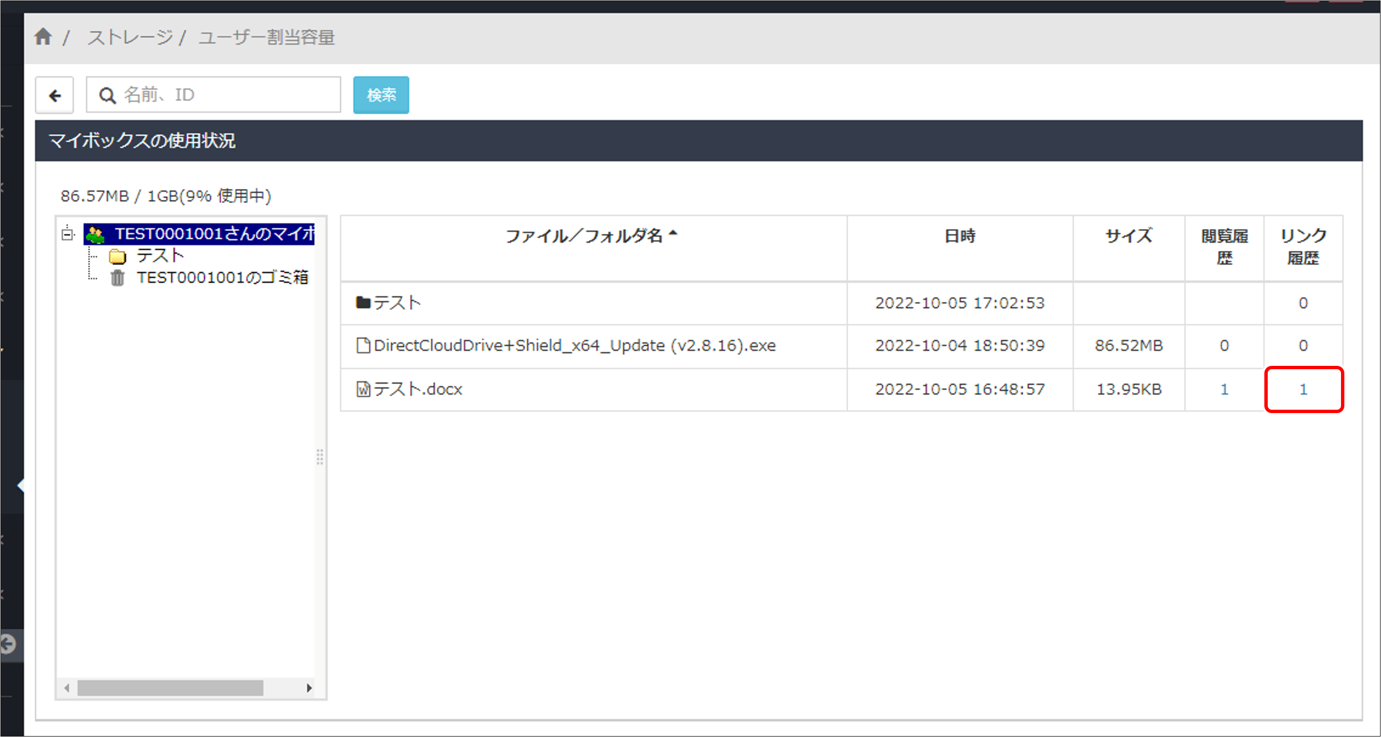Viewport: 1381px width, 737px height.
Task: Click the back arrow button
Action: click(x=54, y=95)
